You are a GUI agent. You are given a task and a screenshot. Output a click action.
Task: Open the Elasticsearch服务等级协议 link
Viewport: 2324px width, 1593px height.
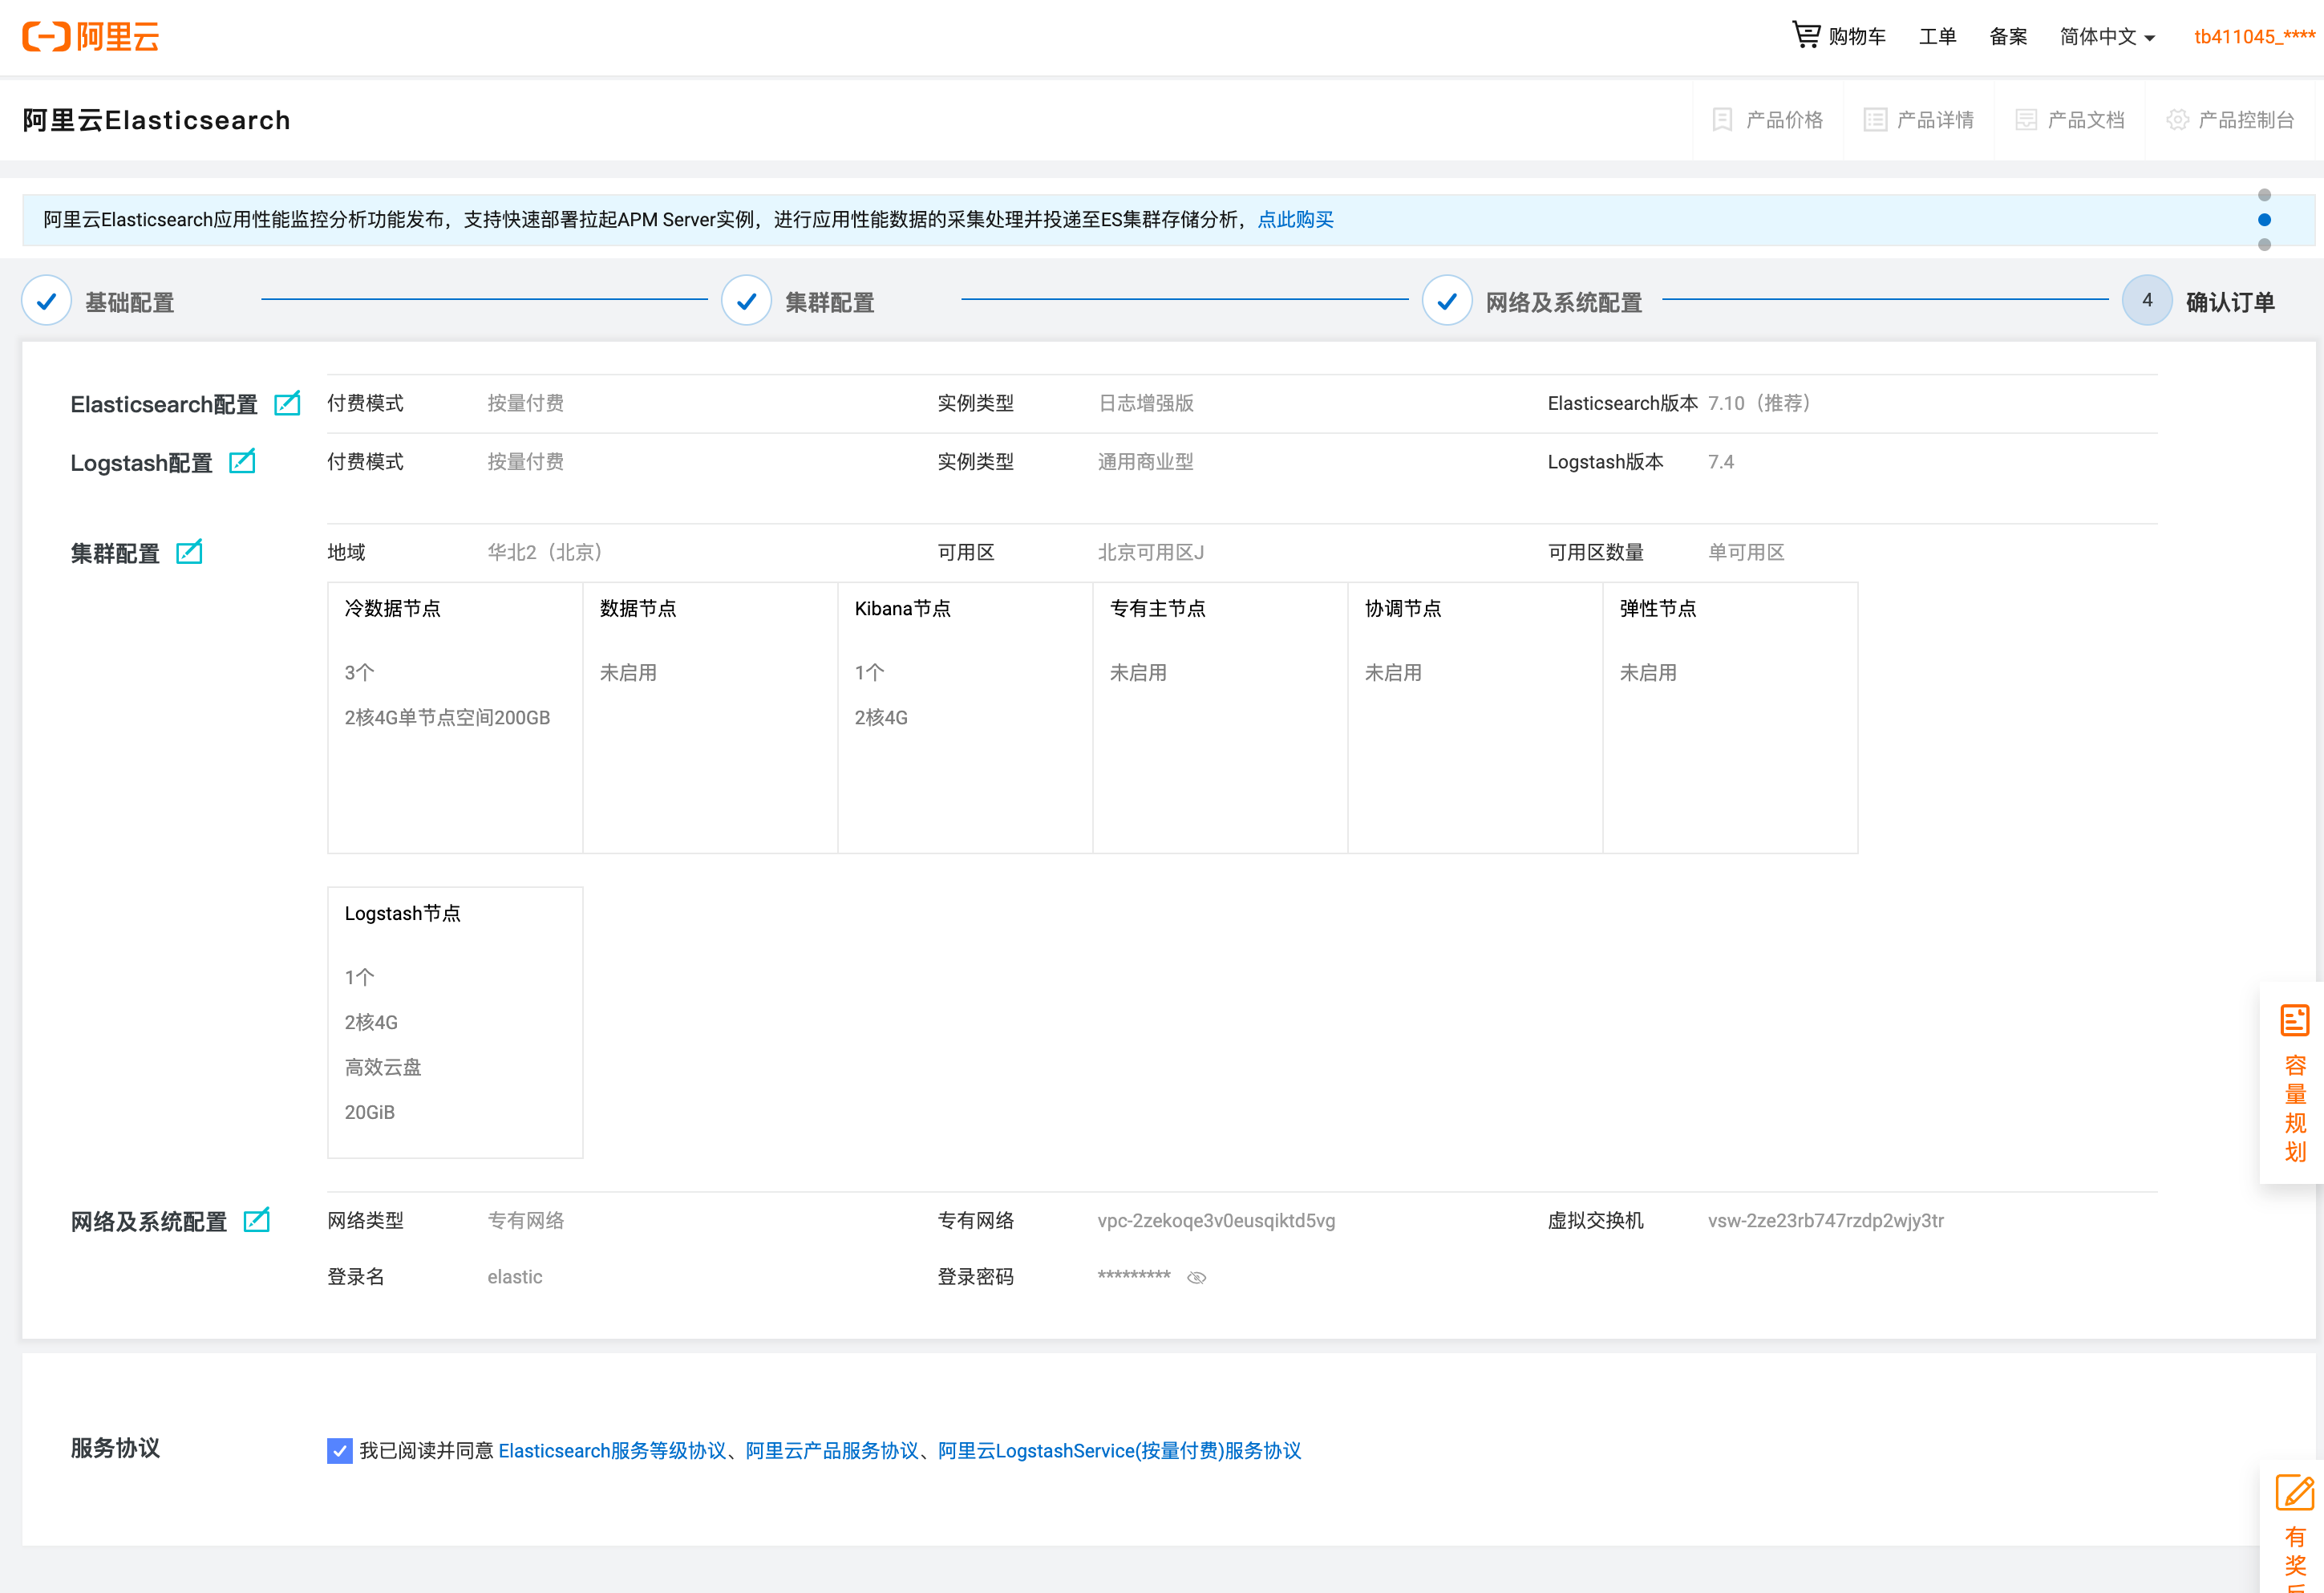click(x=612, y=1450)
